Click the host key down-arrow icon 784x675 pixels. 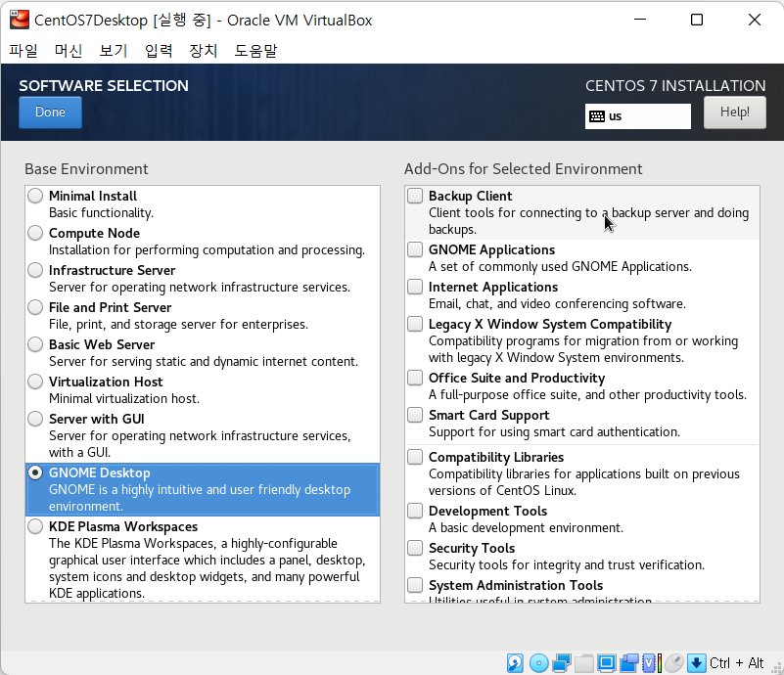(697, 663)
